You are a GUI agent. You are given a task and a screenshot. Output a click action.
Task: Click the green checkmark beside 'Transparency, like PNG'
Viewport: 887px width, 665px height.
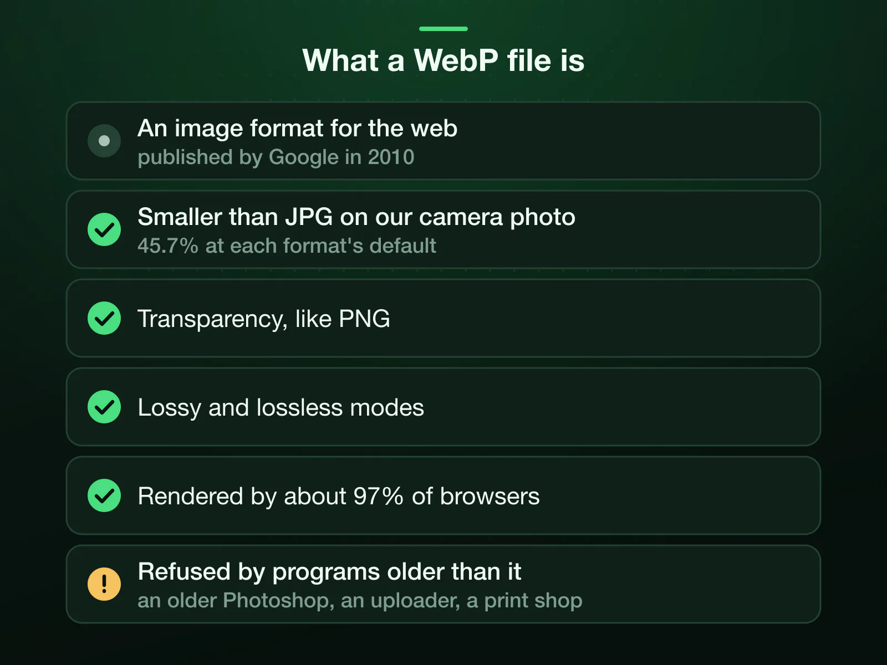point(104,318)
